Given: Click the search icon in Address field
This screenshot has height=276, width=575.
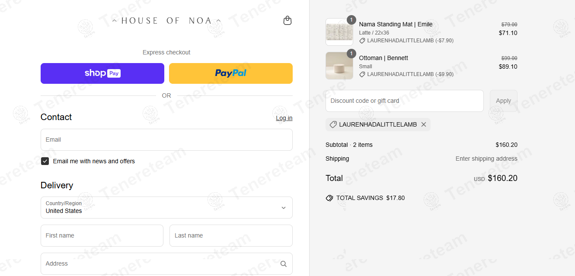Looking at the screenshot, I should point(284,264).
